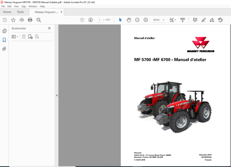Click the Save file icon
This screenshot has width=231, height=167.
(5, 20)
